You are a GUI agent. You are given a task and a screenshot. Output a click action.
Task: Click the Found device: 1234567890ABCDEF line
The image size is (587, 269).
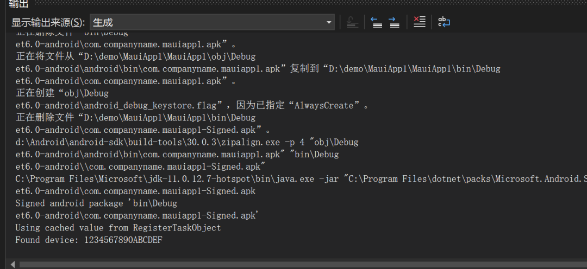89,240
